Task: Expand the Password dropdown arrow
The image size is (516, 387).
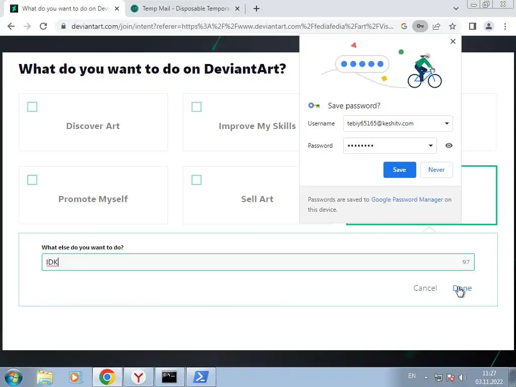Action: click(x=430, y=146)
